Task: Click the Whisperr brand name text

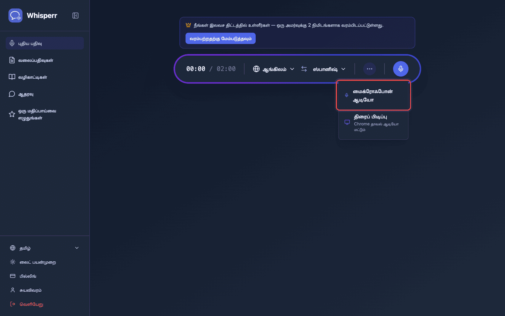Action: 42,15
